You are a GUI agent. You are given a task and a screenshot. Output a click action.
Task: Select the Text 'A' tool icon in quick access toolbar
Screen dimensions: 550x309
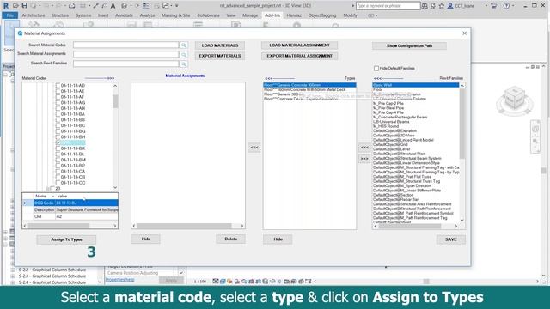point(113,6)
